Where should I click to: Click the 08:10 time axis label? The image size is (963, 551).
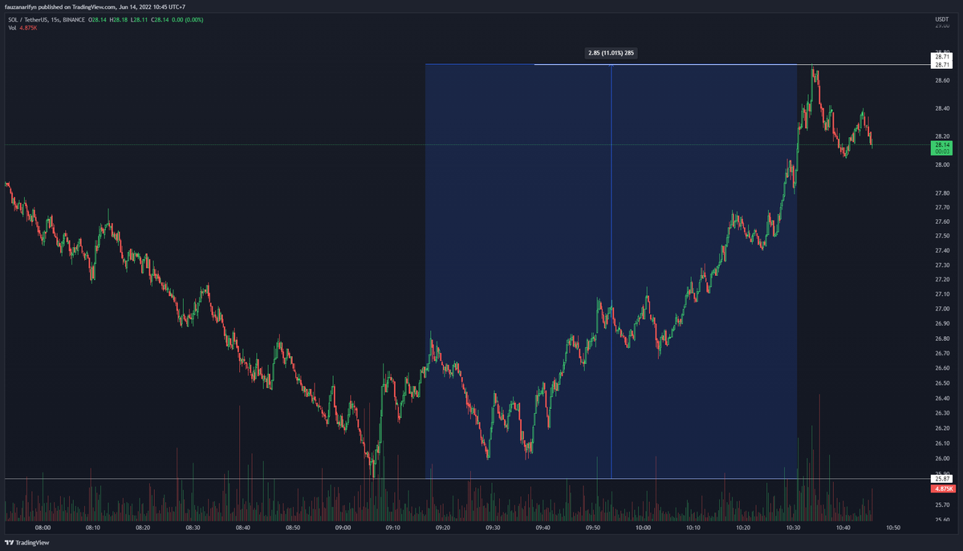pyautogui.click(x=93, y=528)
